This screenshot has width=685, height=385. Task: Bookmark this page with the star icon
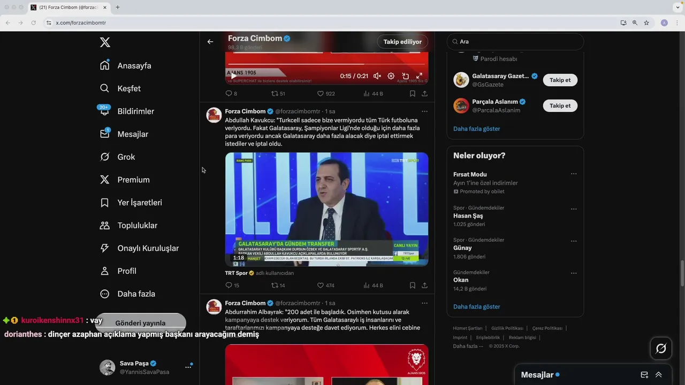[646, 23]
